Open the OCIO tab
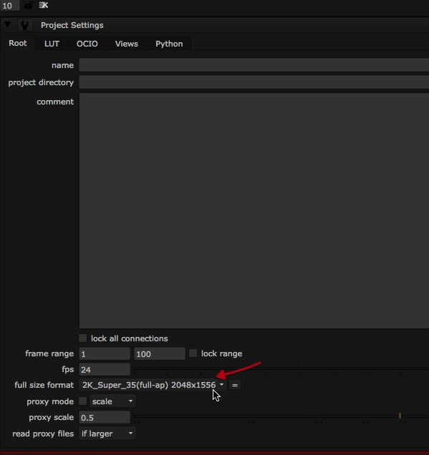 87,44
